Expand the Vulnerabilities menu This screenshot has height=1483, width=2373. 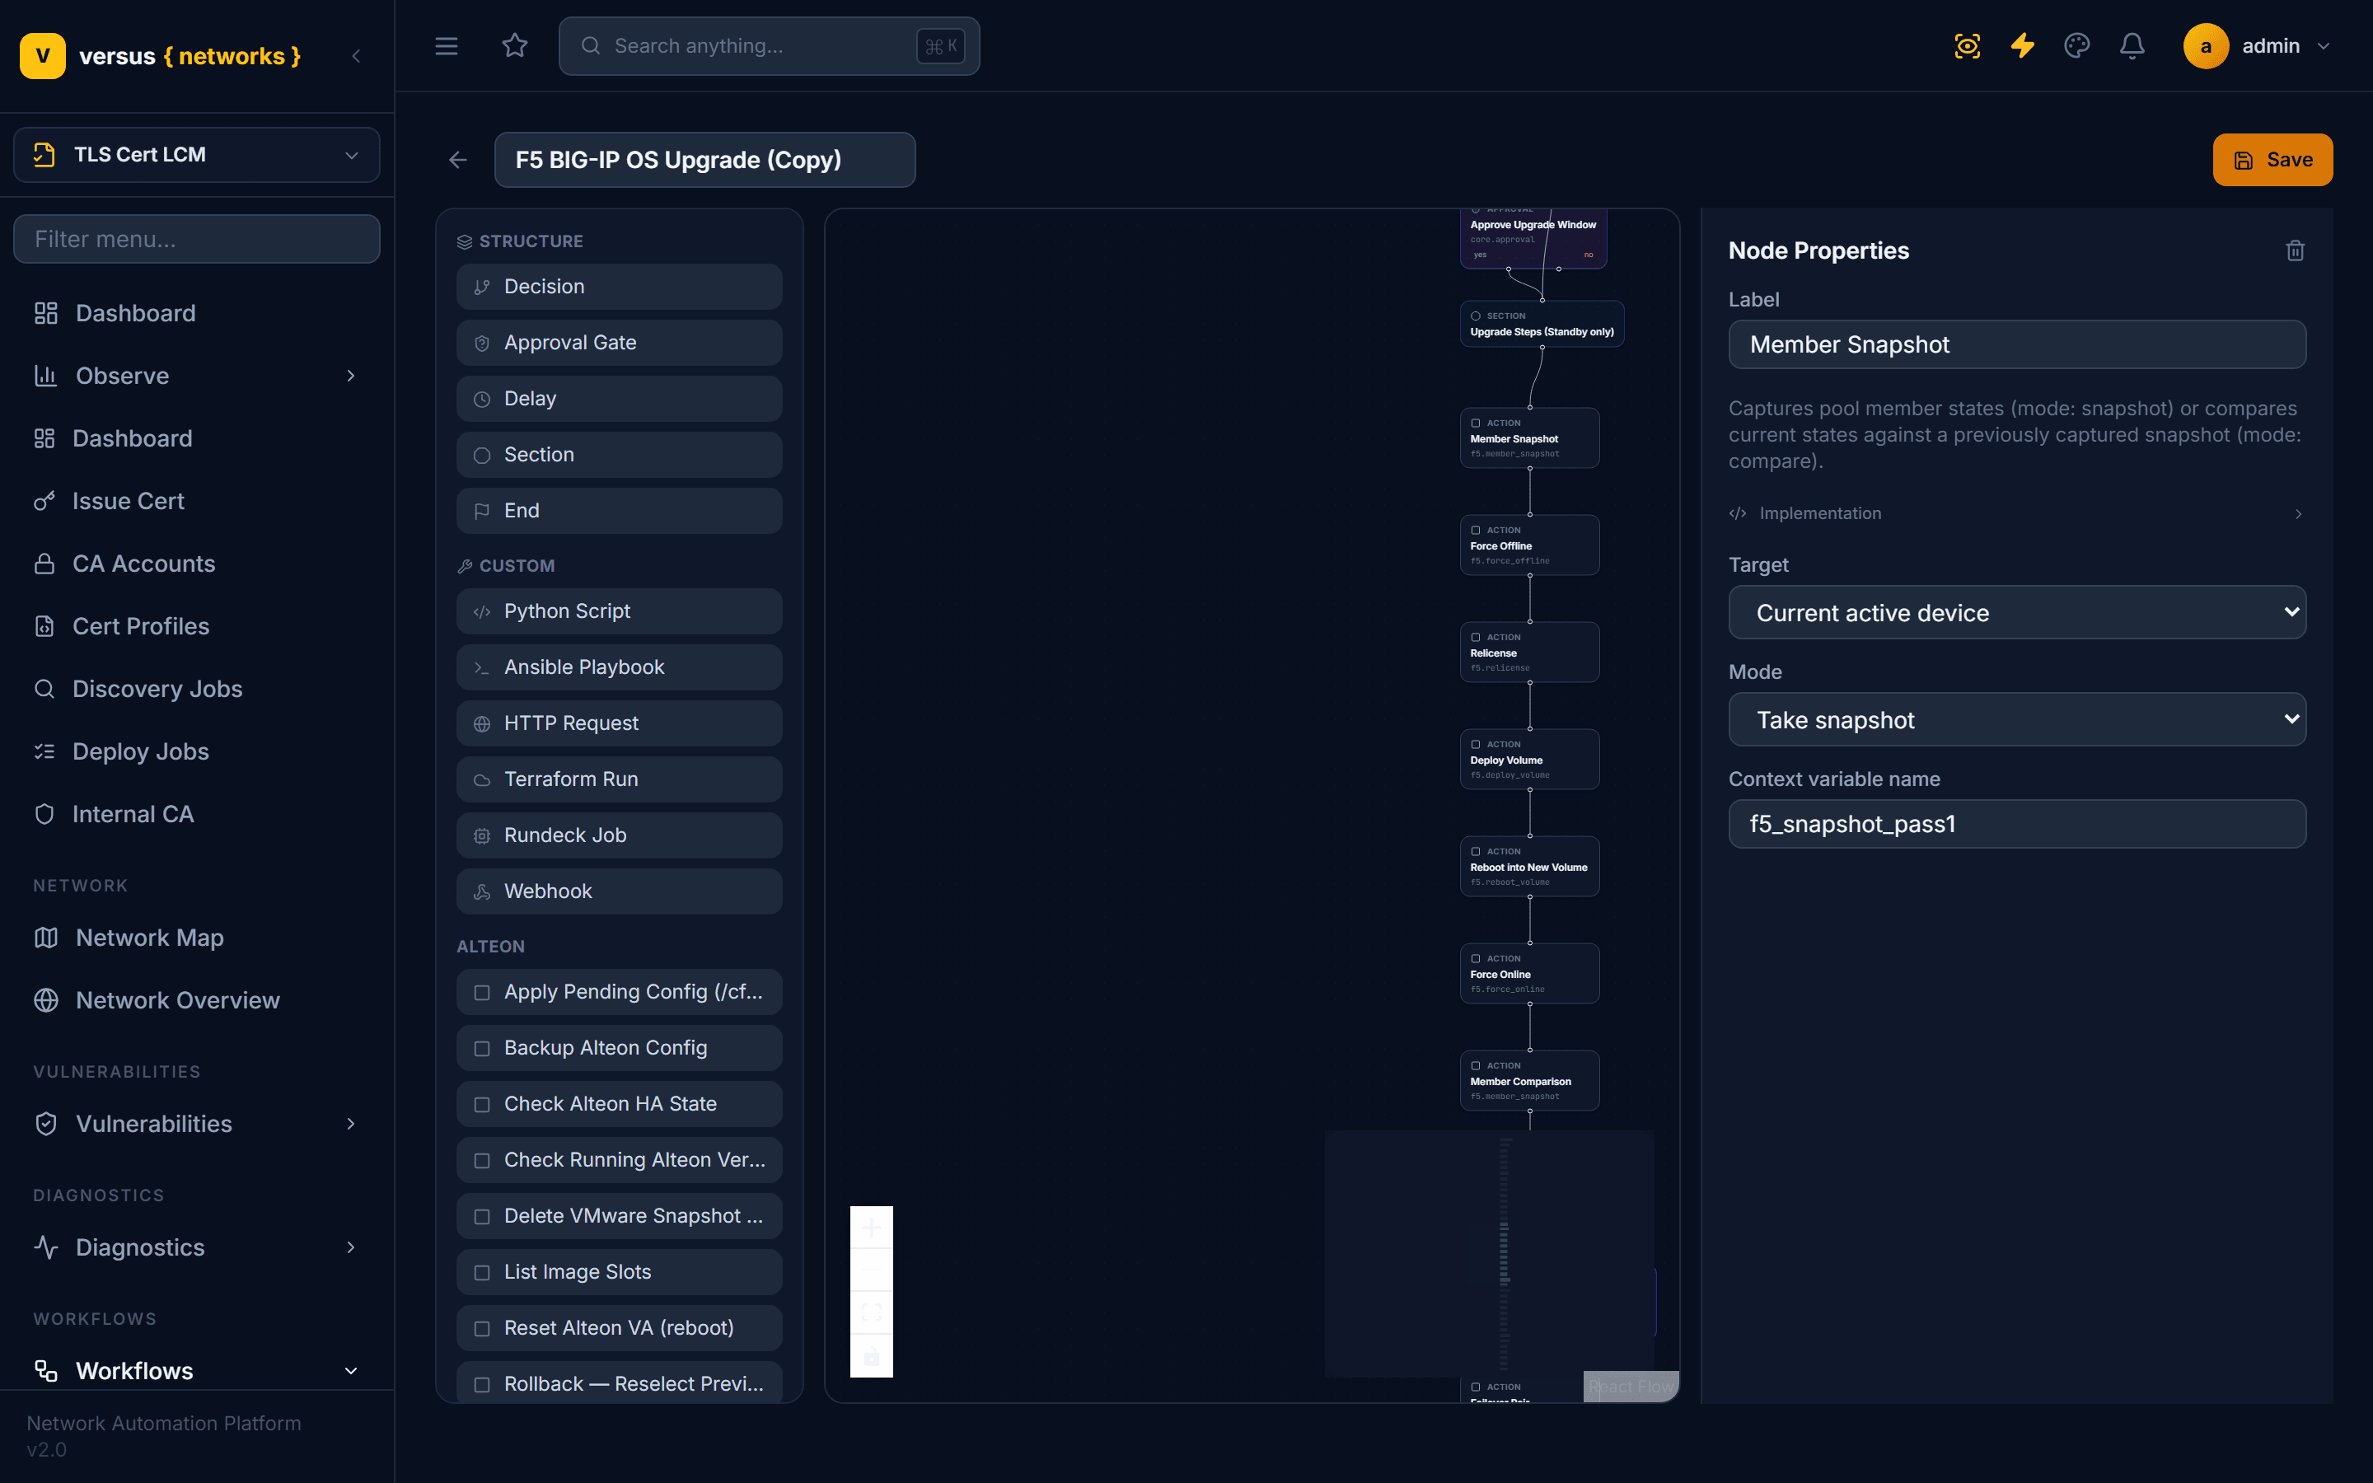pos(196,1123)
